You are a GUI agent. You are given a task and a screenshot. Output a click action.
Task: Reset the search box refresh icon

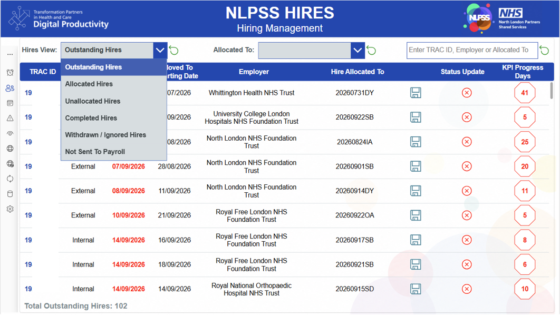click(x=544, y=50)
